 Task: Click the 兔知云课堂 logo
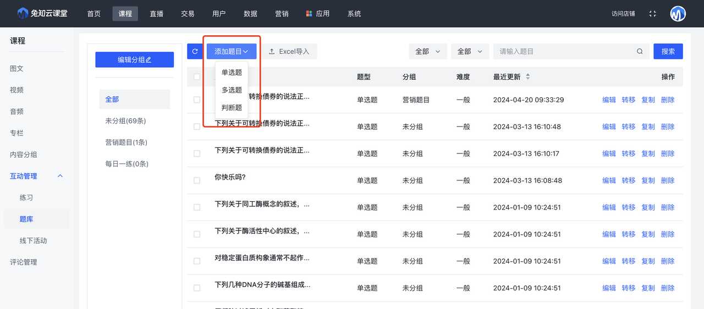(42, 13)
